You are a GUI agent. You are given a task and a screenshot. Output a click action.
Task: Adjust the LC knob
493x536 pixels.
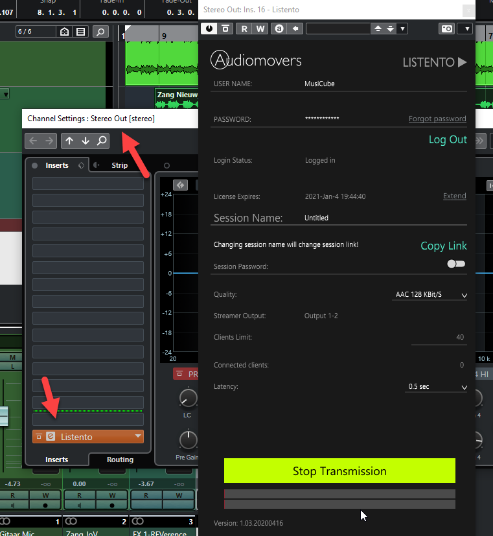[x=188, y=398]
